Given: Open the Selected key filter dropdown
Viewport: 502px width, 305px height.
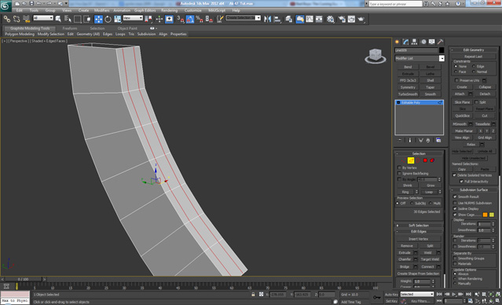Looking at the screenshot, I should click(417, 294).
